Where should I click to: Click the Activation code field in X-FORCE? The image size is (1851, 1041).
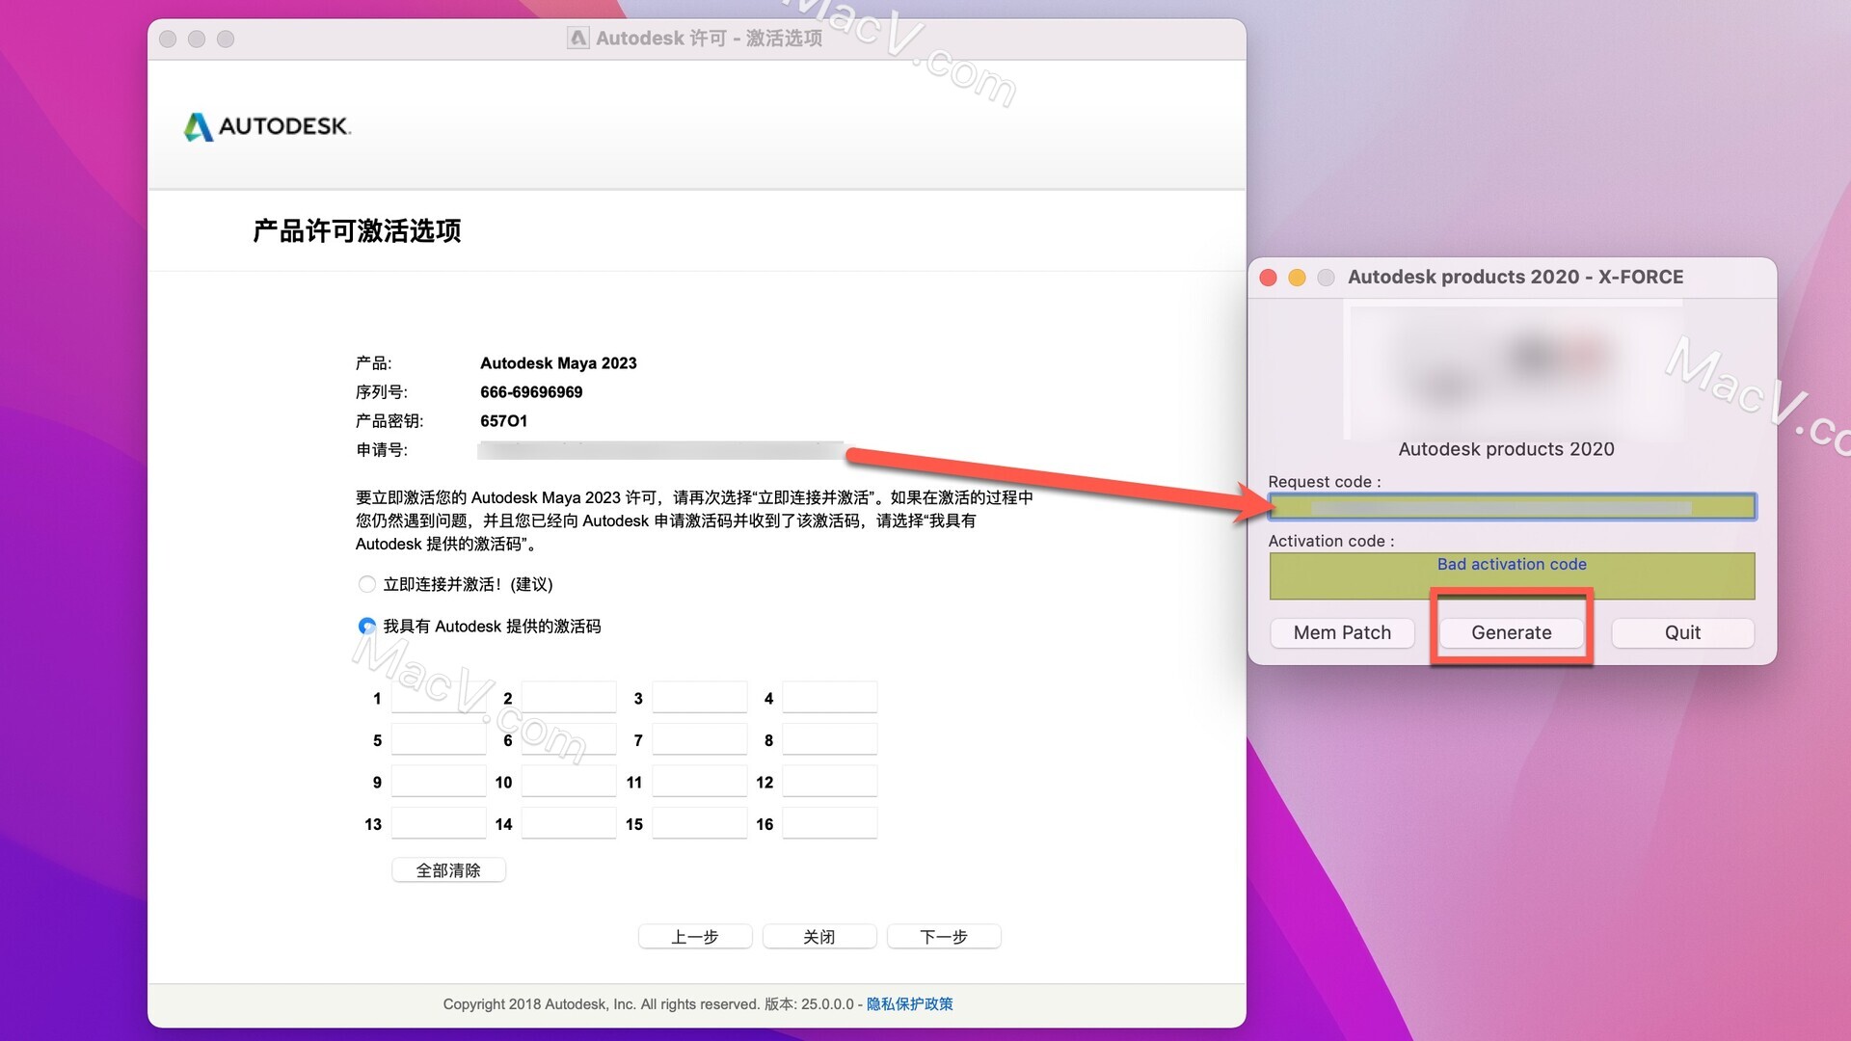tap(1512, 576)
